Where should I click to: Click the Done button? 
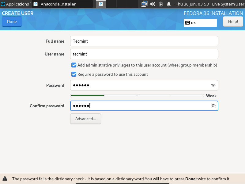[x=12, y=21]
